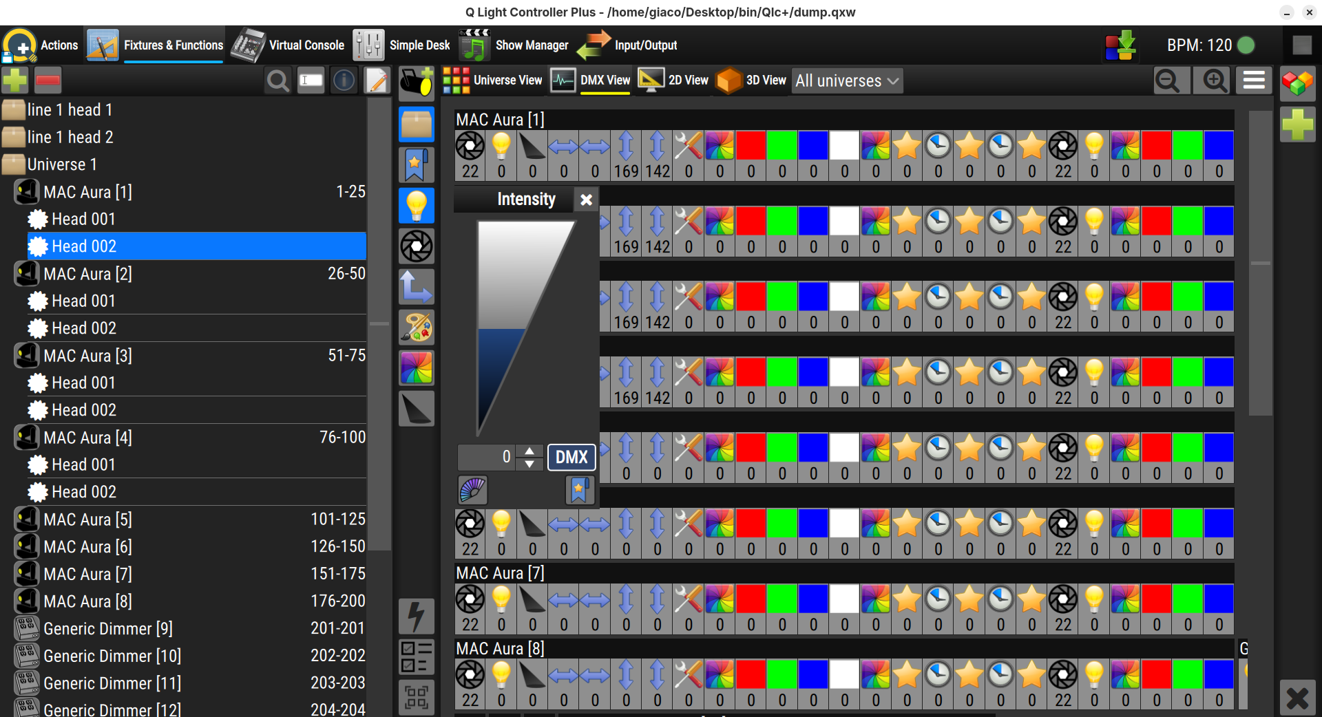This screenshot has width=1322, height=717.
Task: Toggle the DMX value mode button
Action: 571,457
